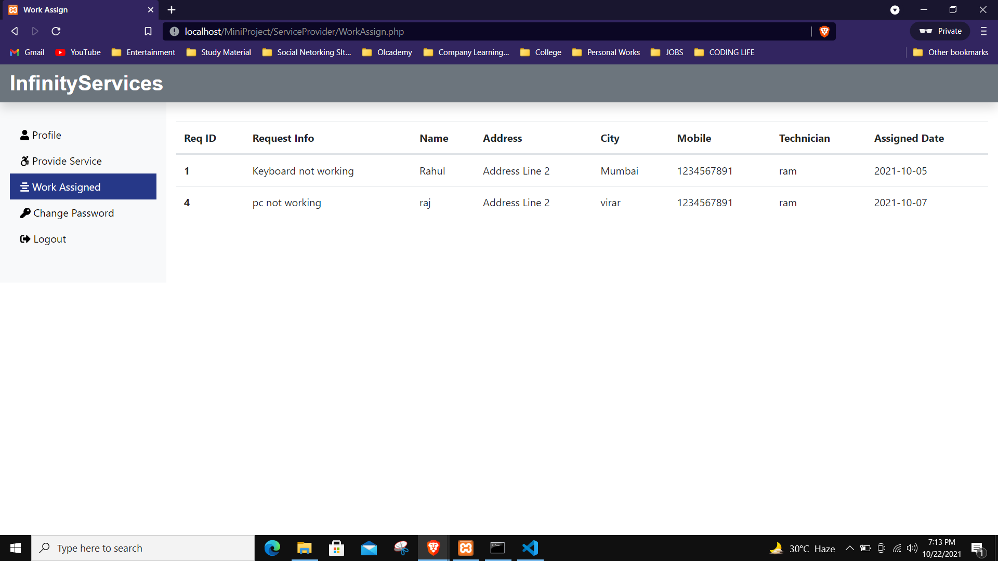Select Work Assigned in the sidebar
Image resolution: width=998 pixels, height=561 pixels.
[x=66, y=186]
